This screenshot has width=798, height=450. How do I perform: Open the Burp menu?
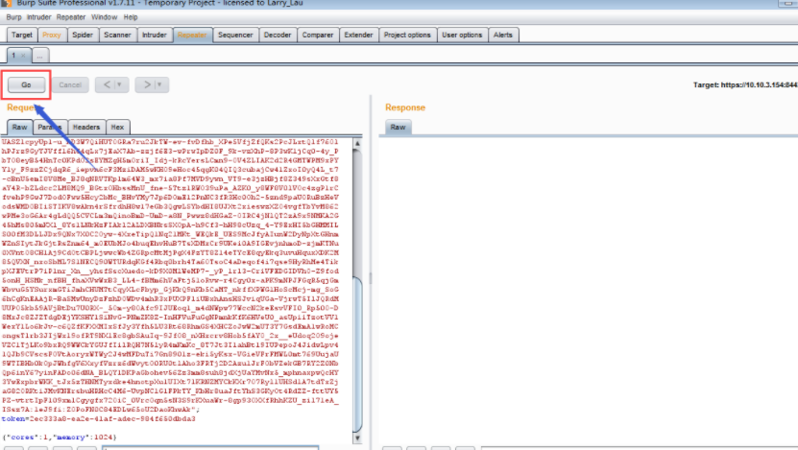tap(13, 17)
